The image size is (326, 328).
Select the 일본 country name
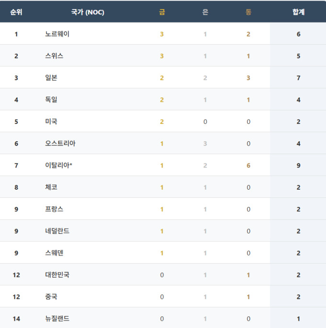51,78
